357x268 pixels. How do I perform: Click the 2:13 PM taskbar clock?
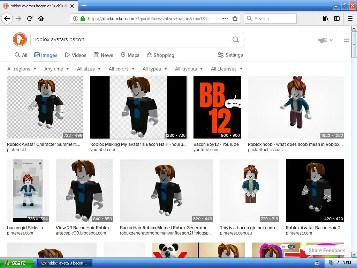tap(344, 263)
